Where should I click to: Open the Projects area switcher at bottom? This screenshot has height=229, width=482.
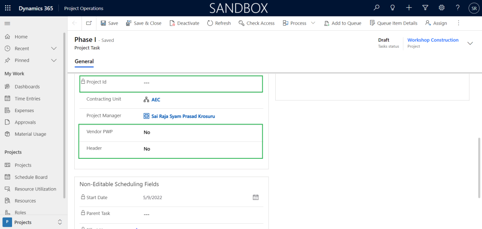tap(34, 222)
